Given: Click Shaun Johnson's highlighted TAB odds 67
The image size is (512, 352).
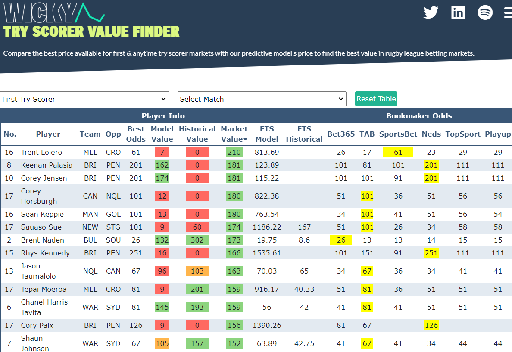Looking at the screenshot, I should [x=367, y=343].
